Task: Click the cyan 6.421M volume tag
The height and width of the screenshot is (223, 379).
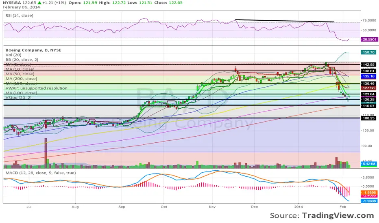Action: [369, 164]
